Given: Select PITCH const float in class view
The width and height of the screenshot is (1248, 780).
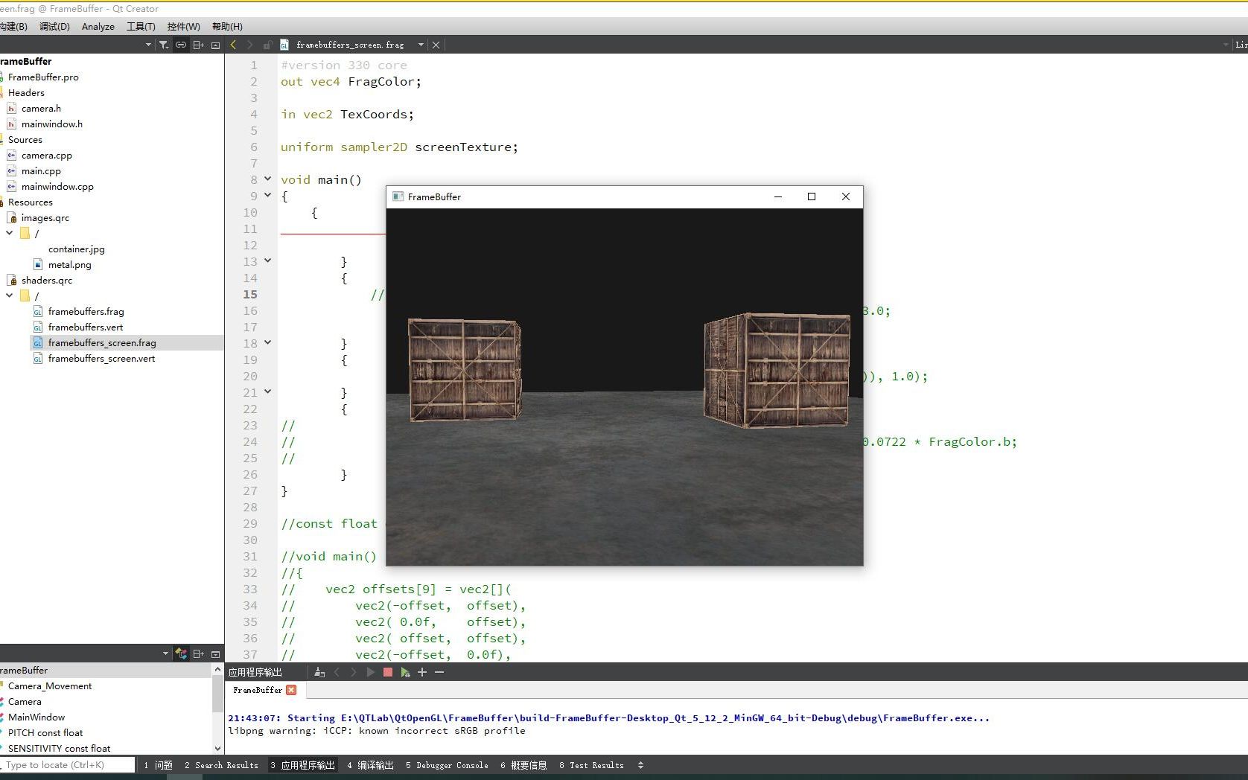Looking at the screenshot, I should [x=45, y=732].
